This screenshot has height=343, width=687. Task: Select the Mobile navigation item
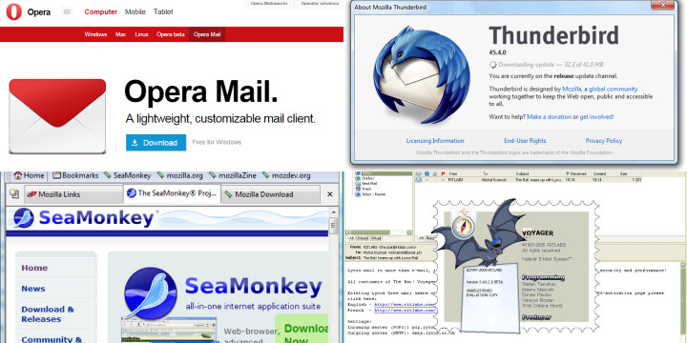(135, 11)
